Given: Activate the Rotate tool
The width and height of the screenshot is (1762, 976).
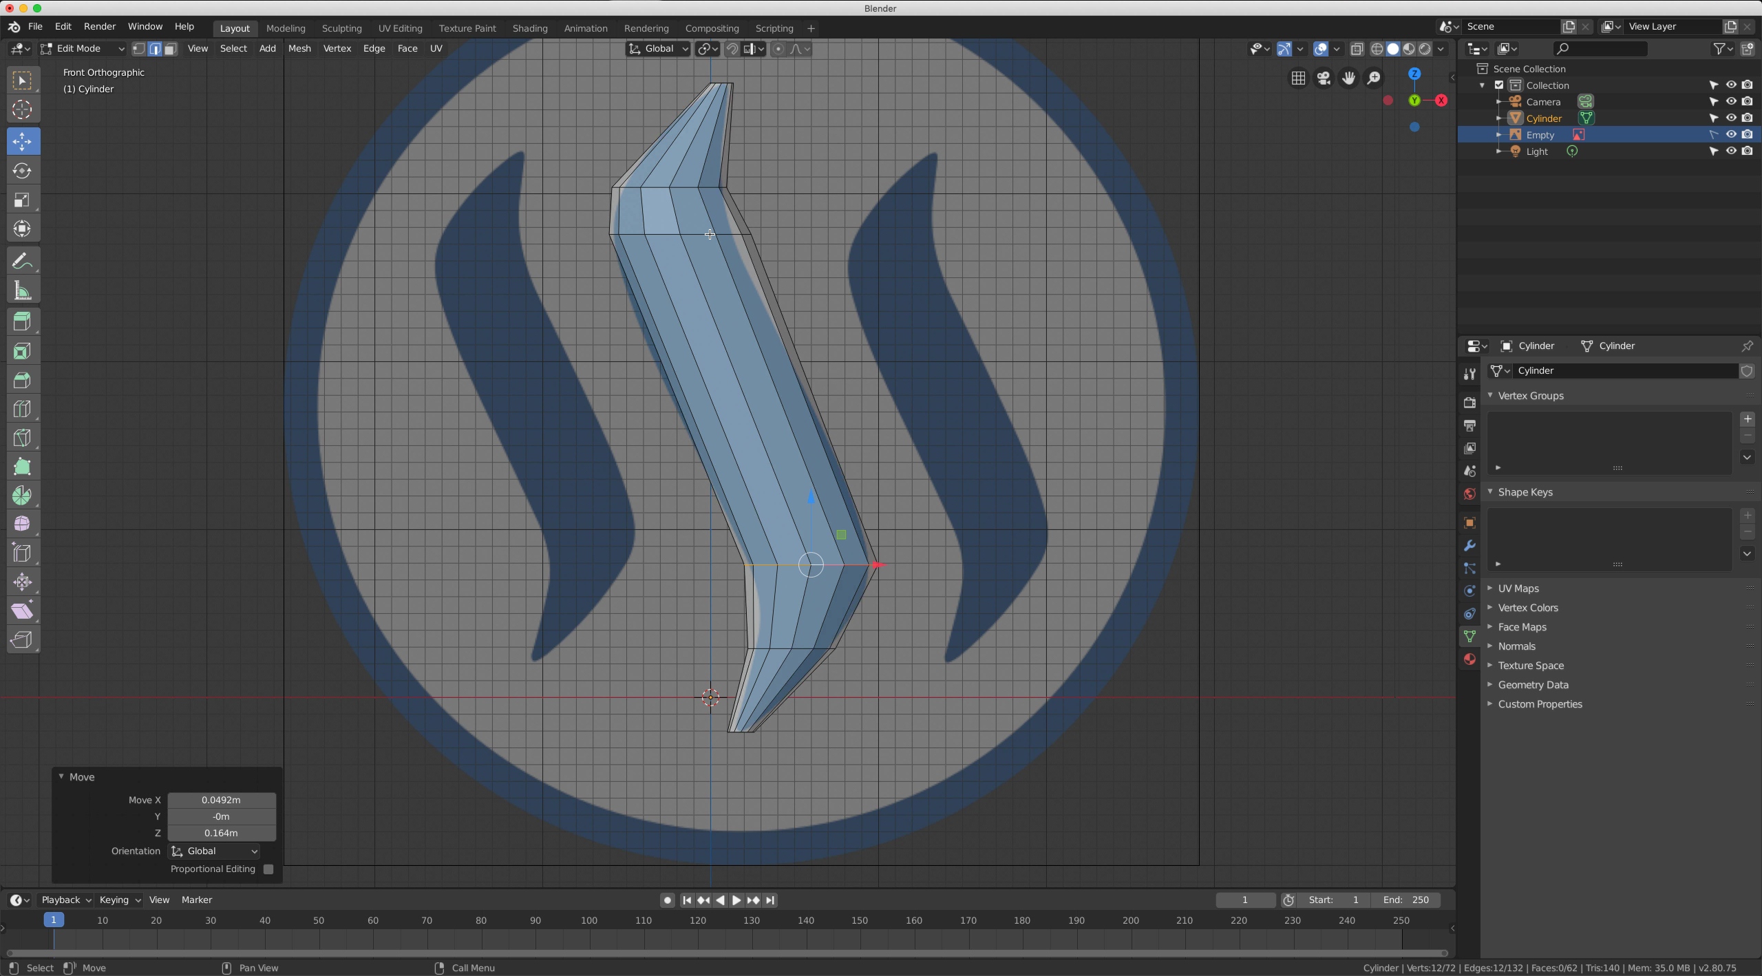Looking at the screenshot, I should click(x=22, y=171).
